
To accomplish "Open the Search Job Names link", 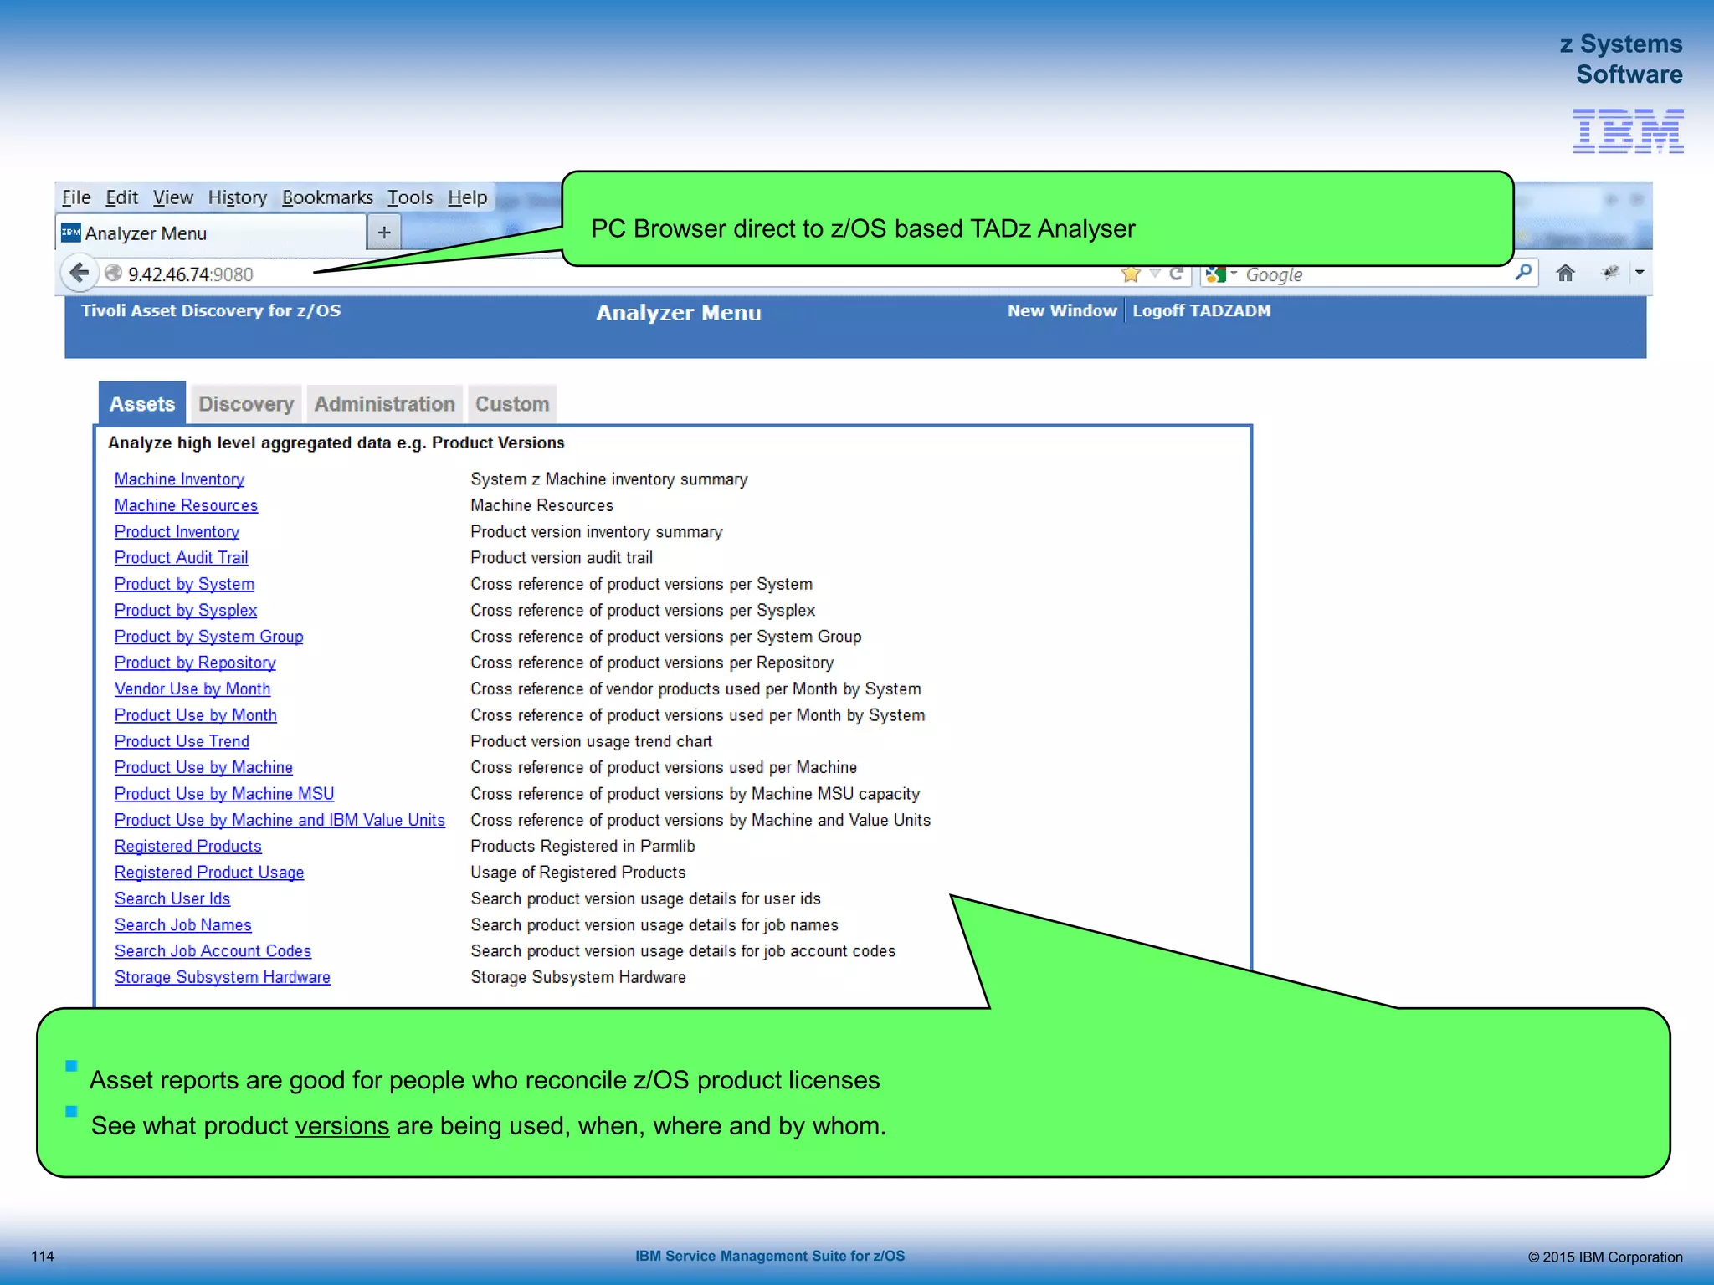I will click(x=182, y=924).
